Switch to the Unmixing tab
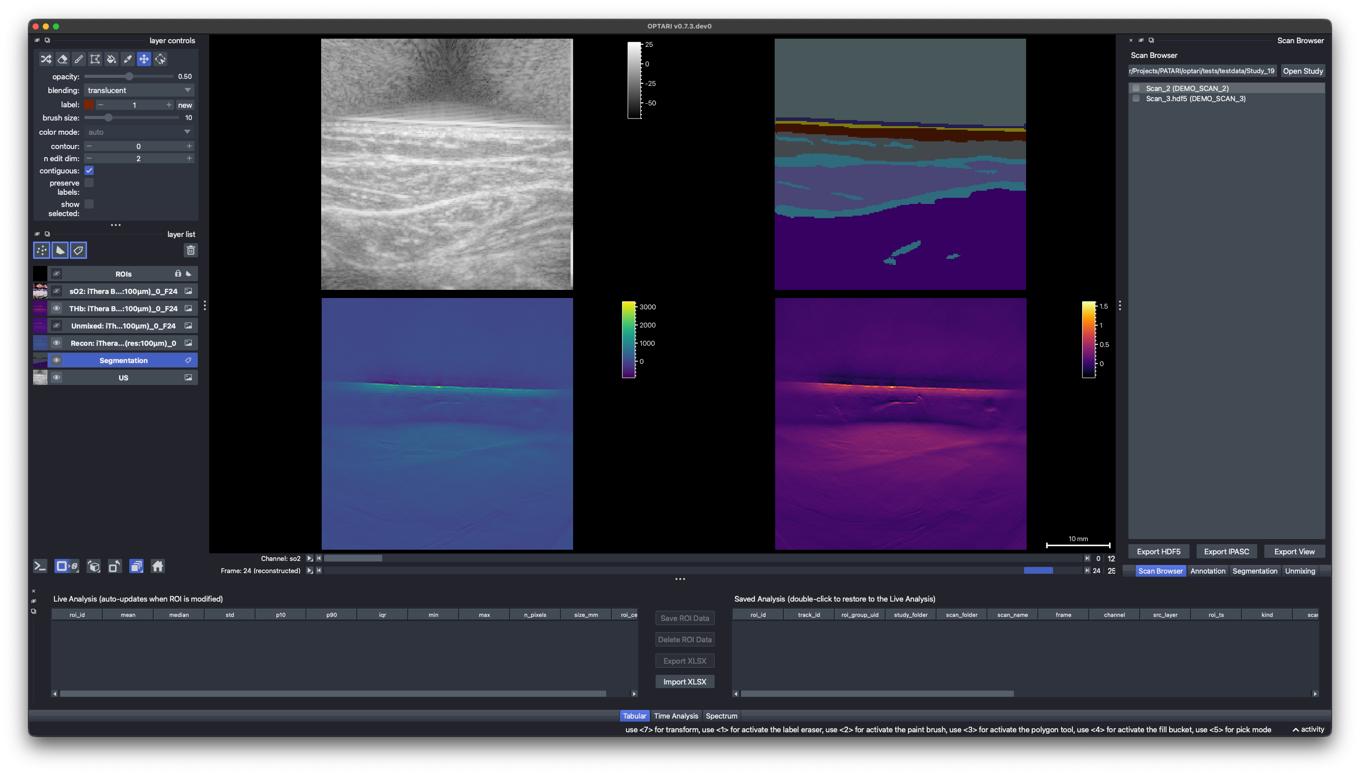The width and height of the screenshot is (1360, 774). 1300,571
